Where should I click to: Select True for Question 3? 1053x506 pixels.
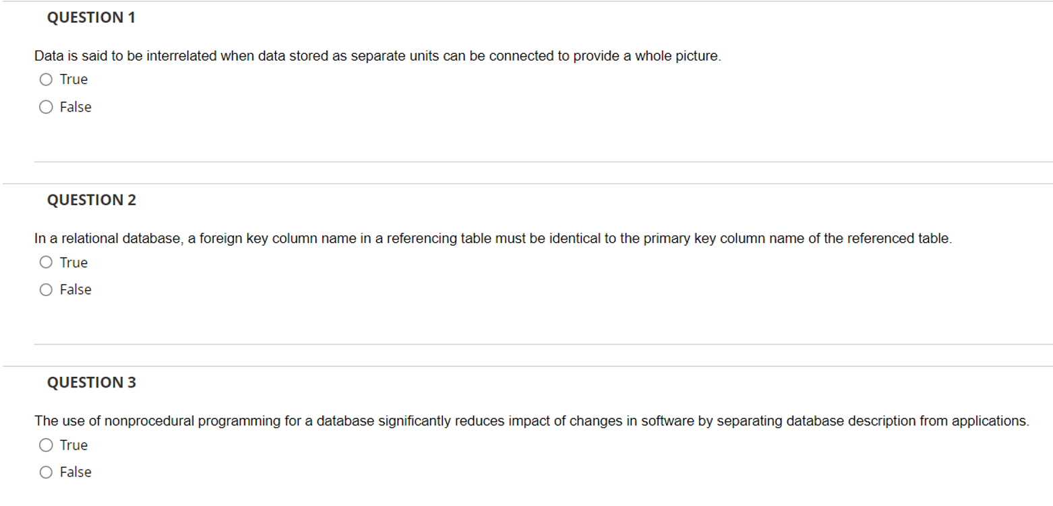click(x=46, y=445)
